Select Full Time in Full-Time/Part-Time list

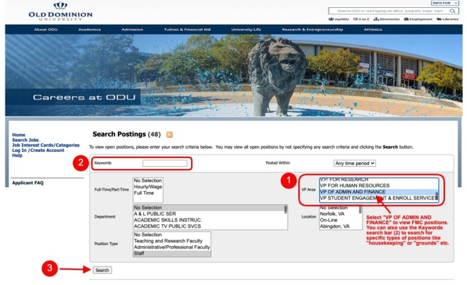pyautogui.click(x=144, y=193)
